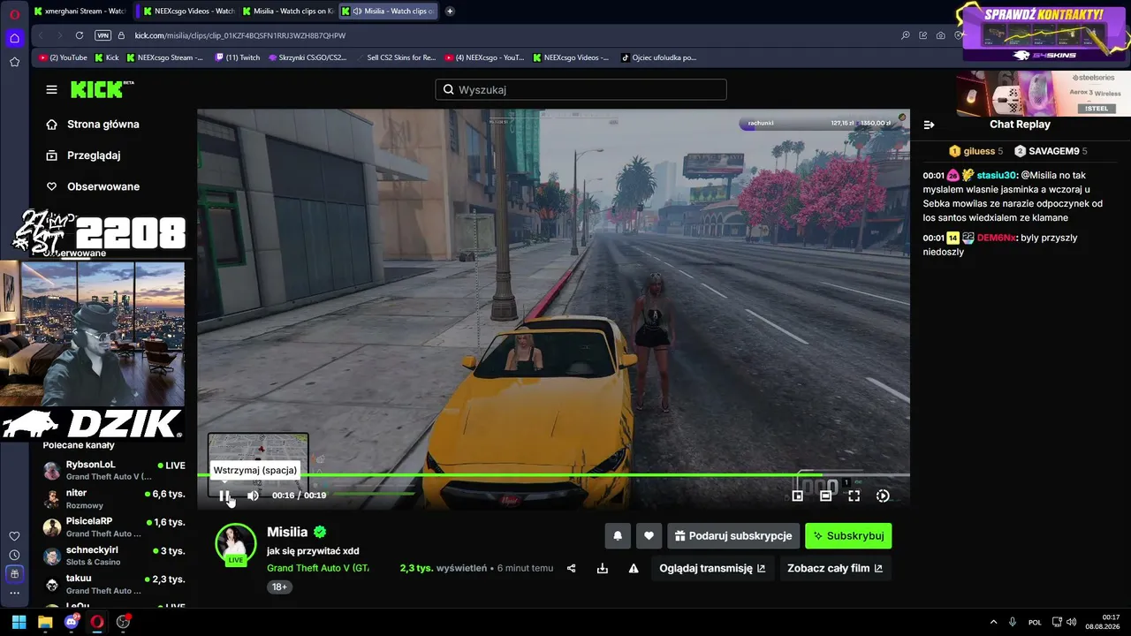The width and height of the screenshot is (1131, 636).
Task: Open the Opera menu logo
Action: pos(14,14)
